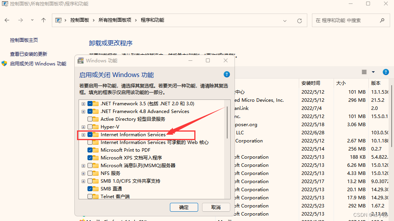Enable IIS 可承载的 Web 核心 checkbox
Image resolution: width=394 pixels, height=221 pixels.
click(90, 142)
